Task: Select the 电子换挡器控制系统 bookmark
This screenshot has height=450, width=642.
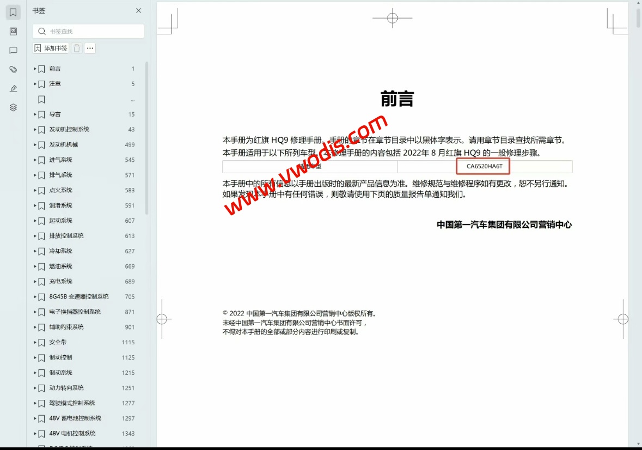Action: point(75,312)
